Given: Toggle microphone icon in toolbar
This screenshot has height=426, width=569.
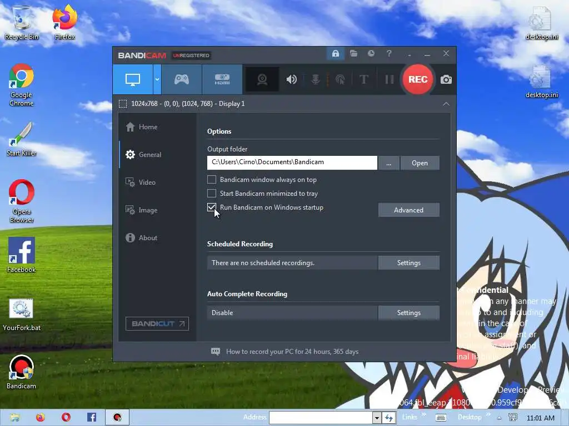Looking at the screenshot, I should 316,79.
